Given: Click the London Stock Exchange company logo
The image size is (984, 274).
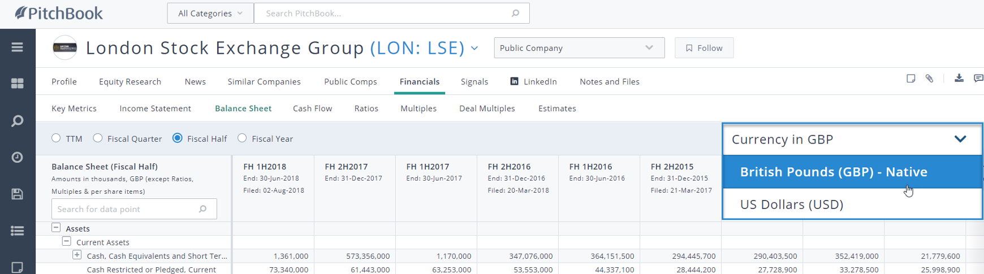Looking at the screenshot, I should pos(64,47).
